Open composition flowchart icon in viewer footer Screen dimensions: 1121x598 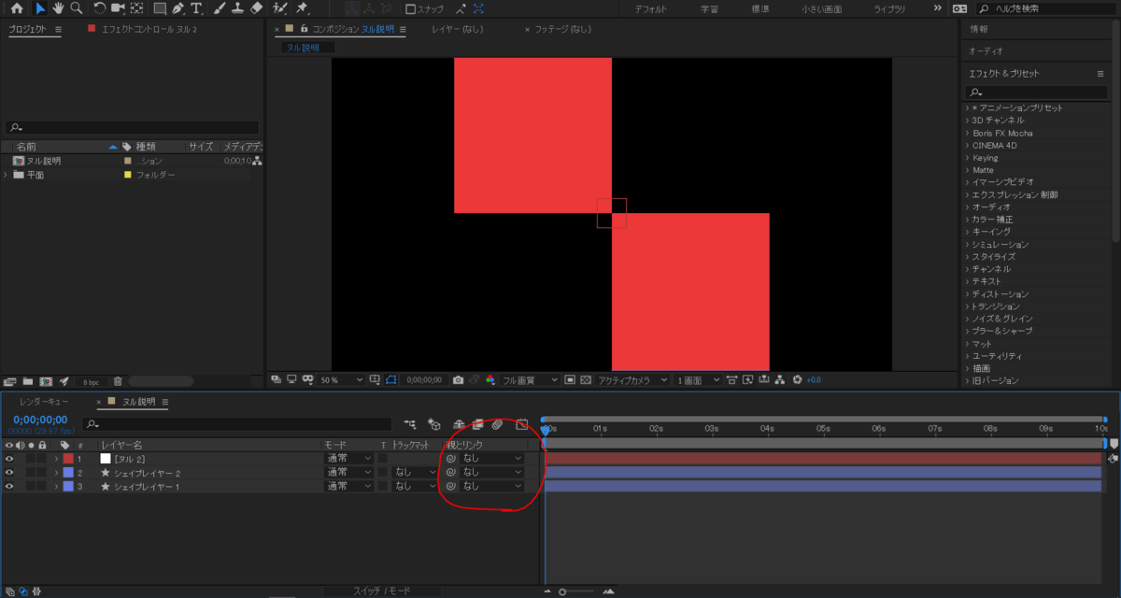(781, 380)
